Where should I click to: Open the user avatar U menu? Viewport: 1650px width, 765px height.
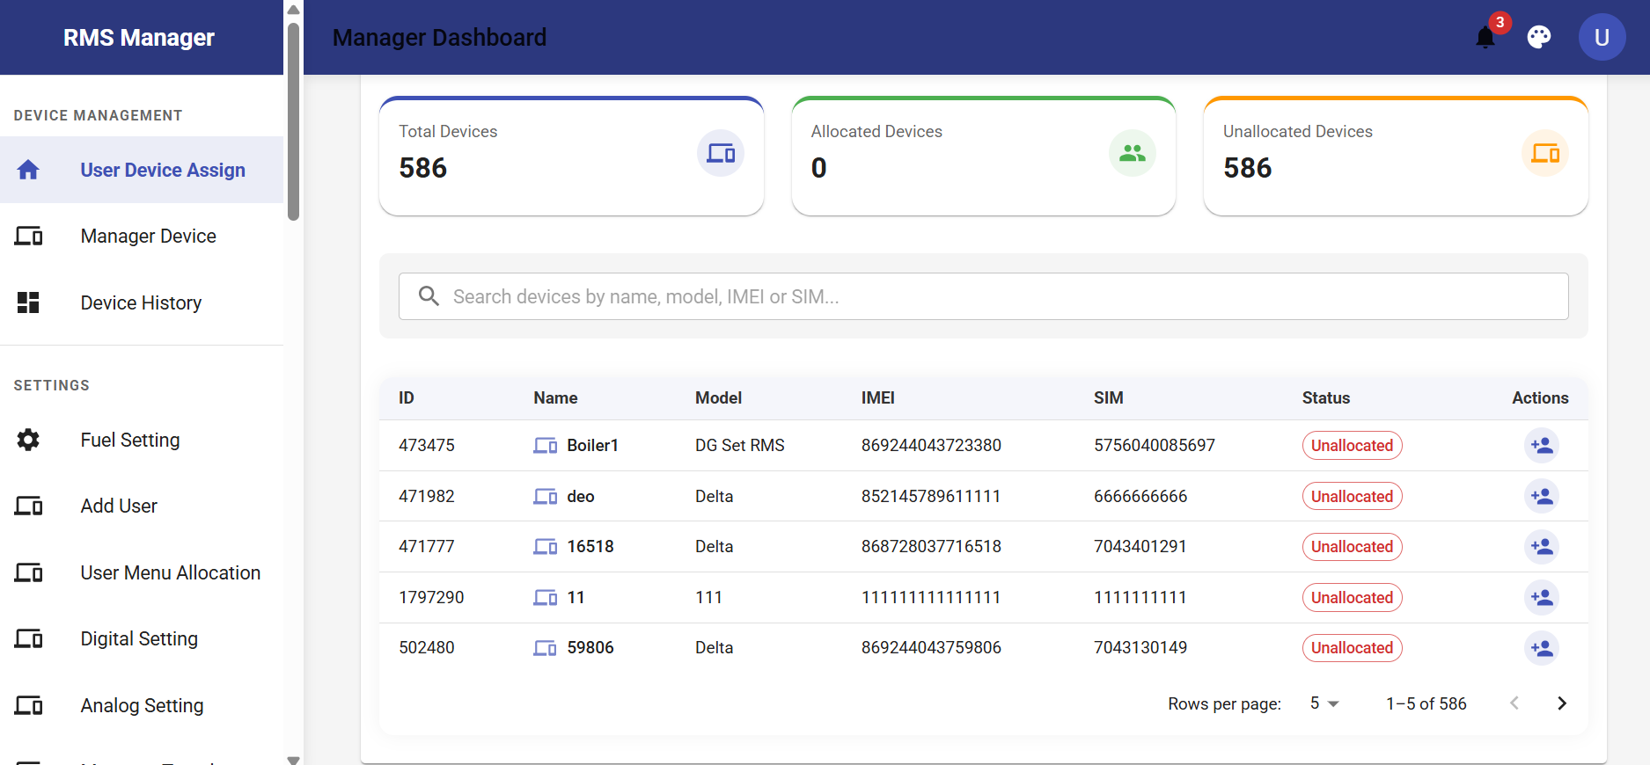[1602, 37]
